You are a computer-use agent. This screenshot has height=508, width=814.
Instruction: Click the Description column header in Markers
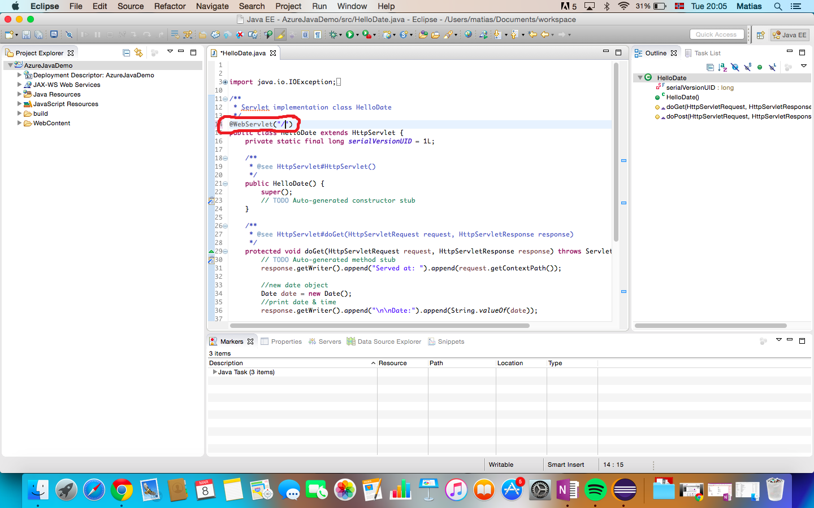292,363
